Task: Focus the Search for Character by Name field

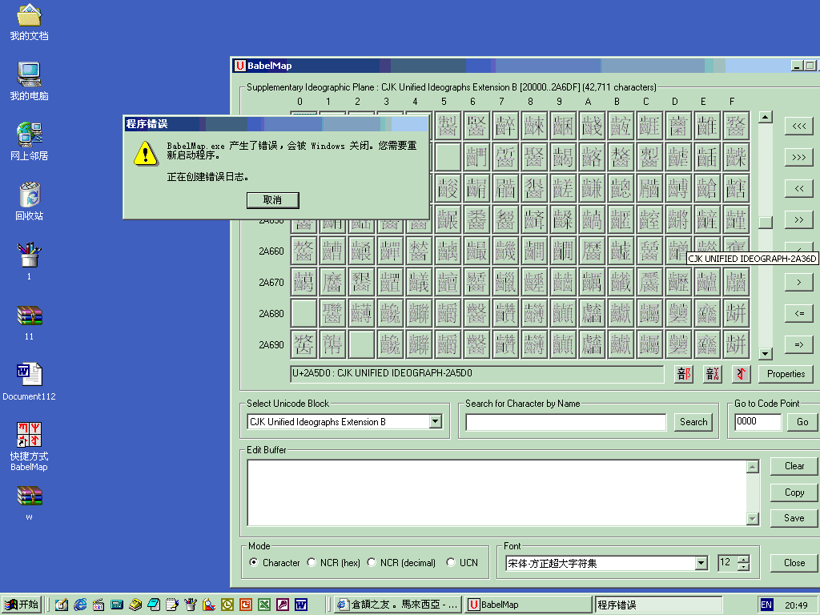Action: pyautogui.click(x=566, y=422)
